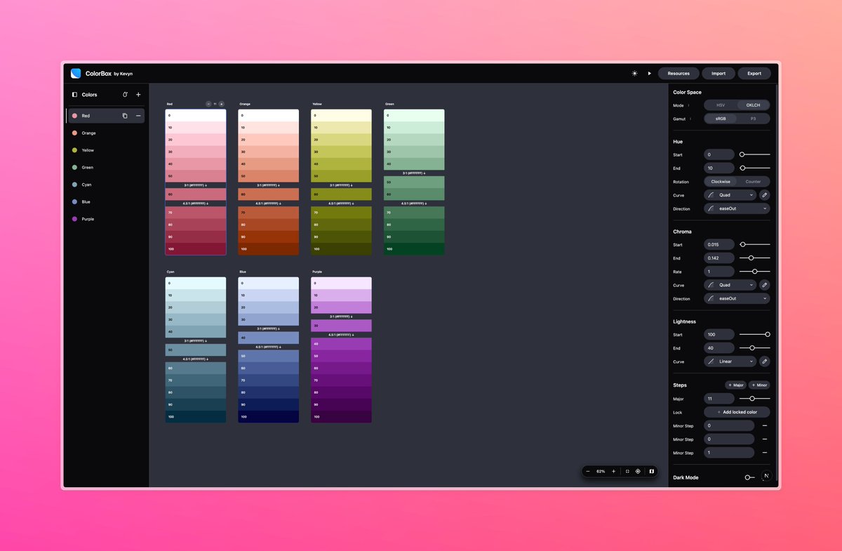Click the Steps Major slider

[754, 398]
